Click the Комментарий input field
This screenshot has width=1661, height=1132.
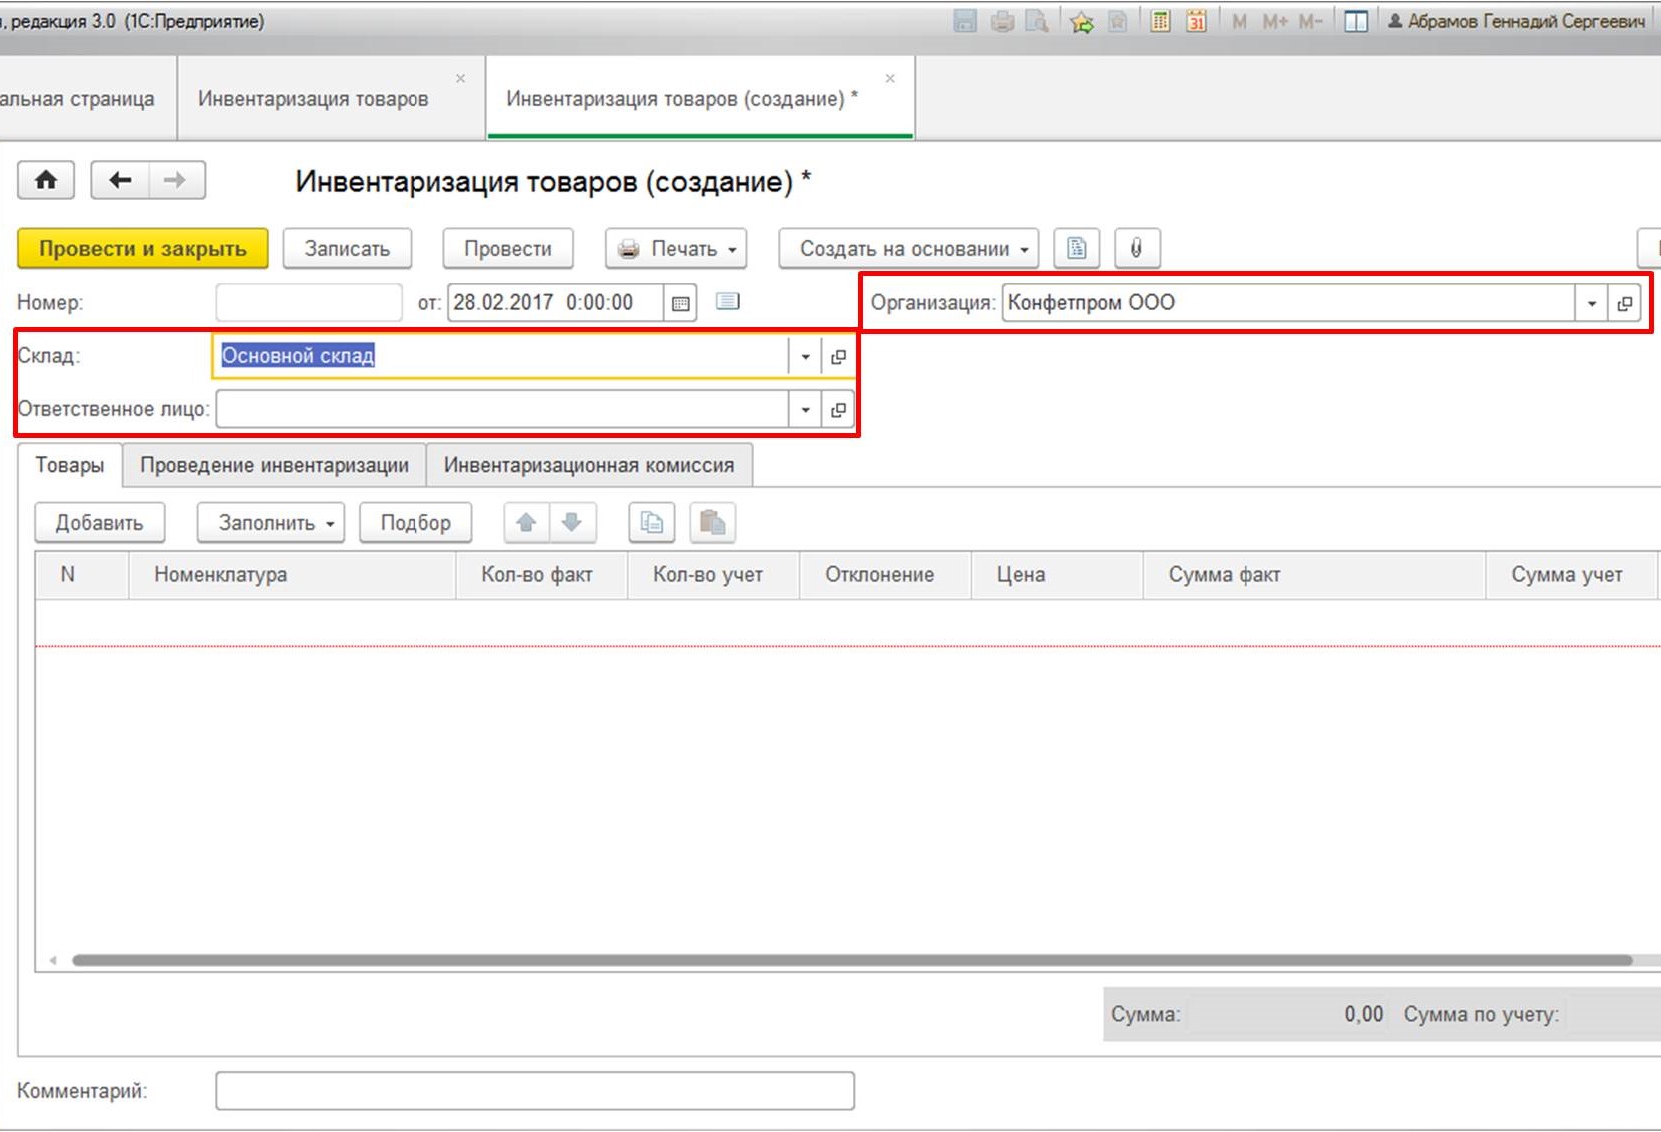[534, 1090]
